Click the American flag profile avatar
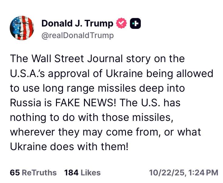 pyautogui.click(x=22, y=28)
